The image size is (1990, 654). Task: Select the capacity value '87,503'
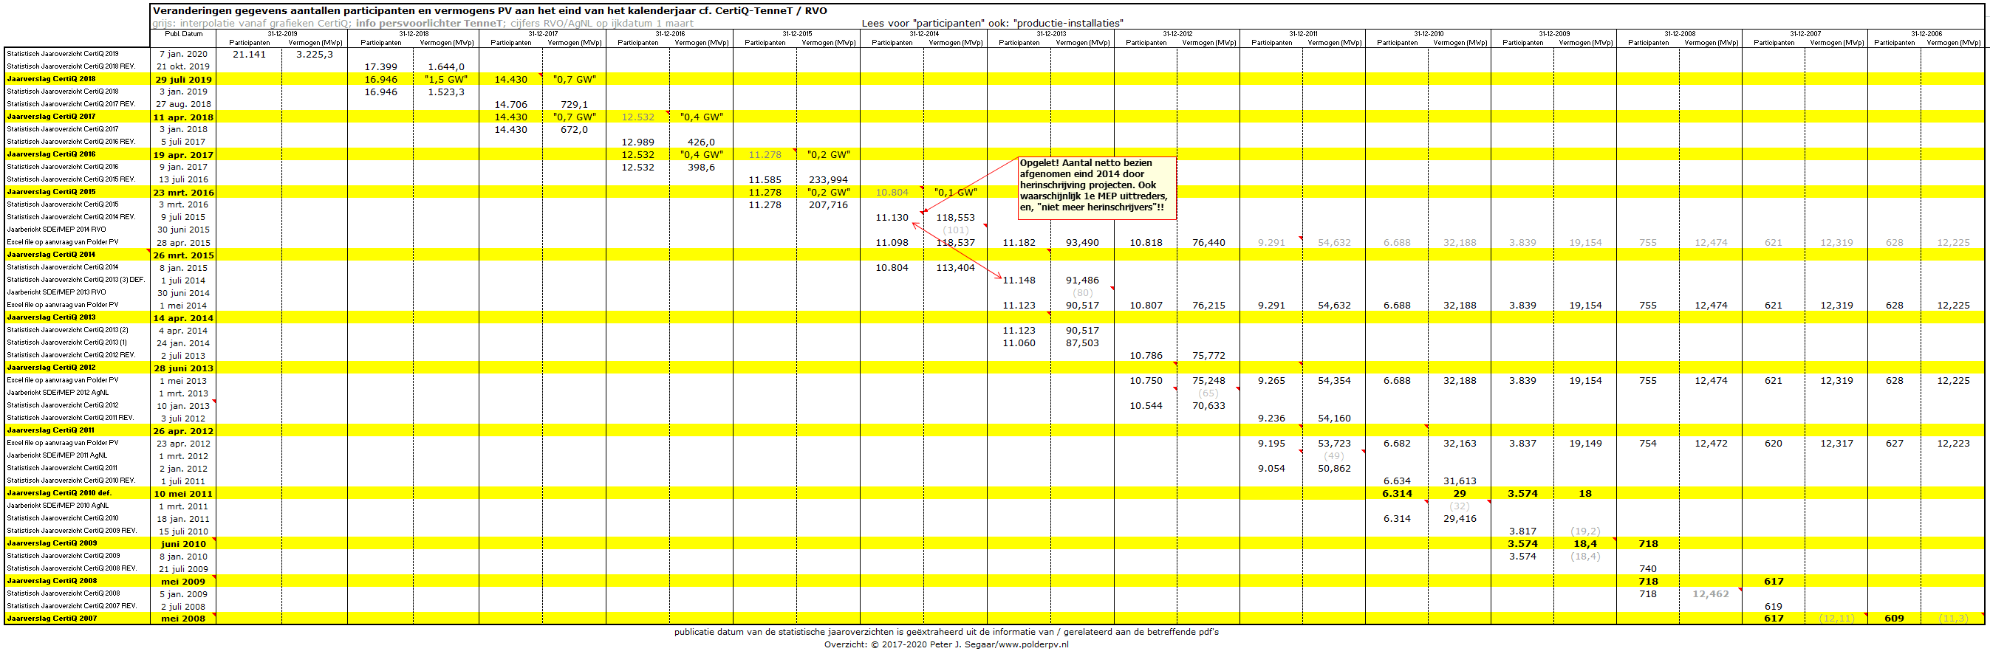1082,343
